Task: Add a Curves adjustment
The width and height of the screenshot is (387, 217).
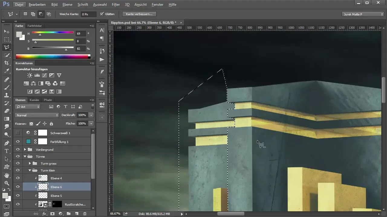Action: pyautogui.click(x=44, y=75)
